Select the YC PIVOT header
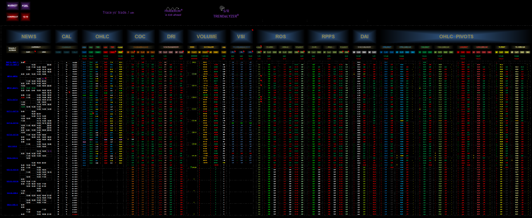 tap(502, 47)
